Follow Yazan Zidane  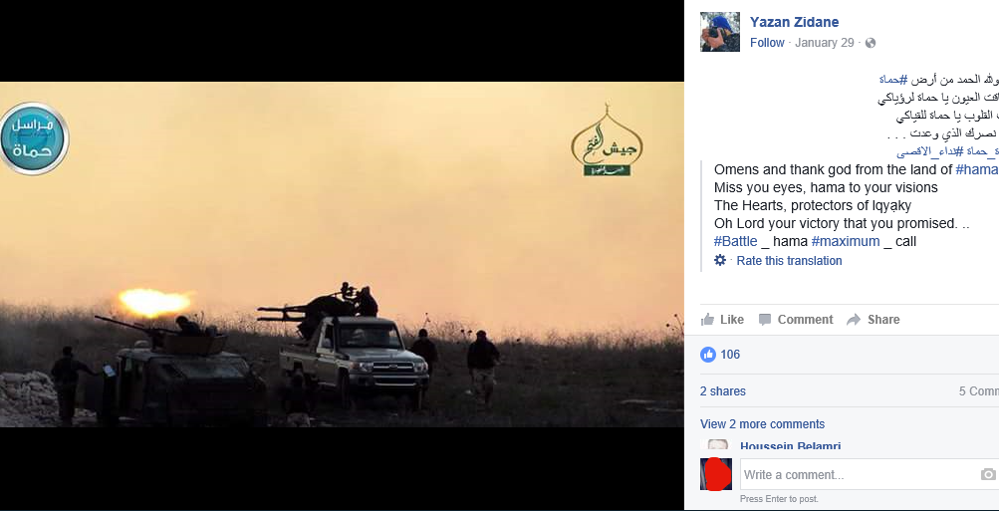767,43
